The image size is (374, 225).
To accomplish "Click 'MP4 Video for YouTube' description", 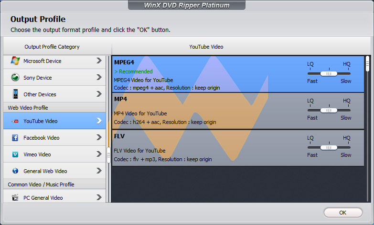I will click(x=140, y=113).
